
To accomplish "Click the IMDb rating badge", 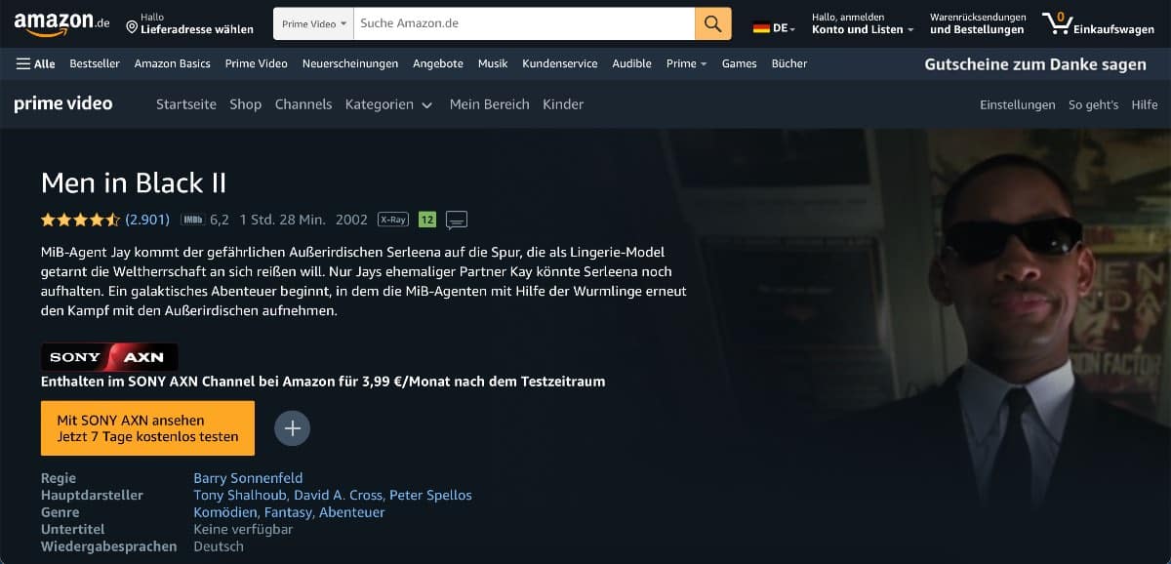I will pos(193,220).
